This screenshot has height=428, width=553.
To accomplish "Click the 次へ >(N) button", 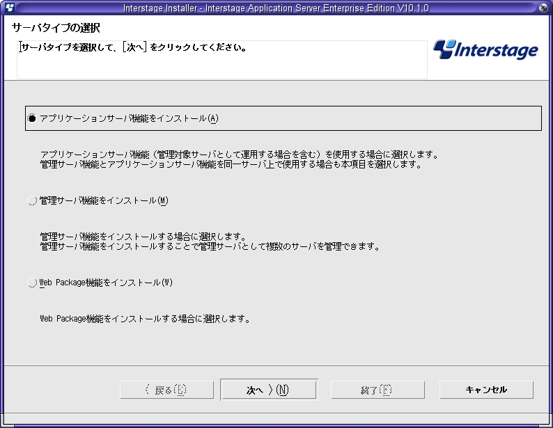I will pyautogui.click(x=269, y=390).
